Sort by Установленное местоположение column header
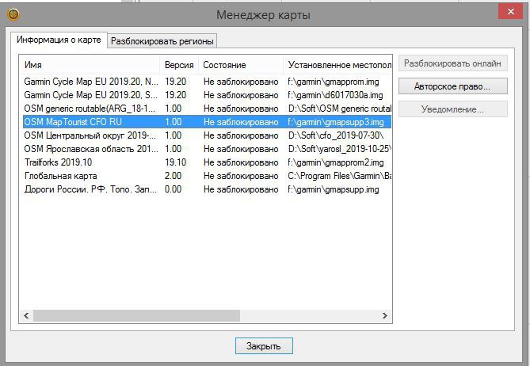The height and width of the screenshot is (366, 530). point(337,65)
